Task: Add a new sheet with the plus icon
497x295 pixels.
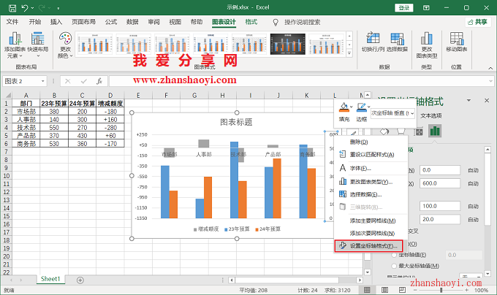Action: click(80, 280)
